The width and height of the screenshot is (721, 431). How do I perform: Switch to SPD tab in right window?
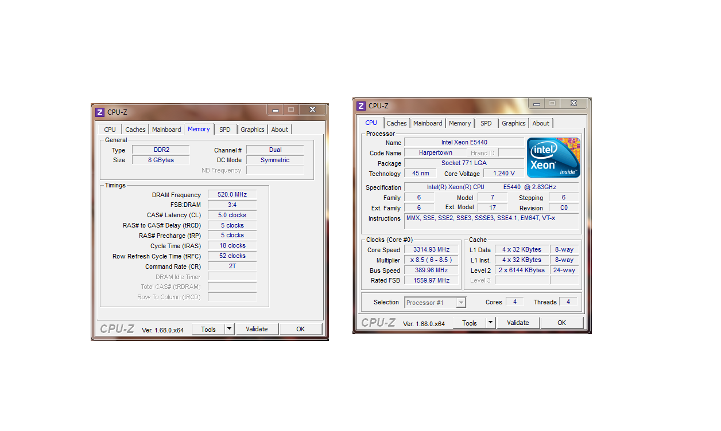tap(486, 123)
